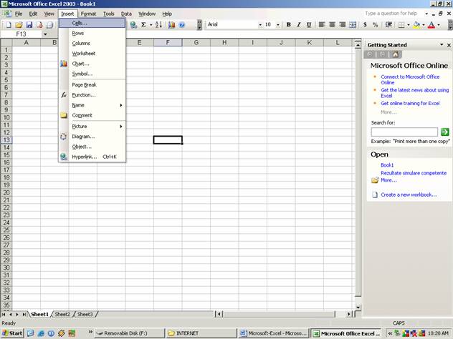The width and height of the screenshot is (453, 339).
Task: Apply Percent style icon
Action: tap(376, 25)
